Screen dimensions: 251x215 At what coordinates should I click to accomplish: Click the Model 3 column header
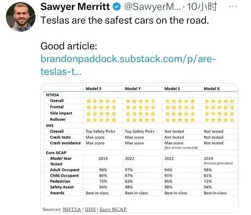(x=93, y=89)
